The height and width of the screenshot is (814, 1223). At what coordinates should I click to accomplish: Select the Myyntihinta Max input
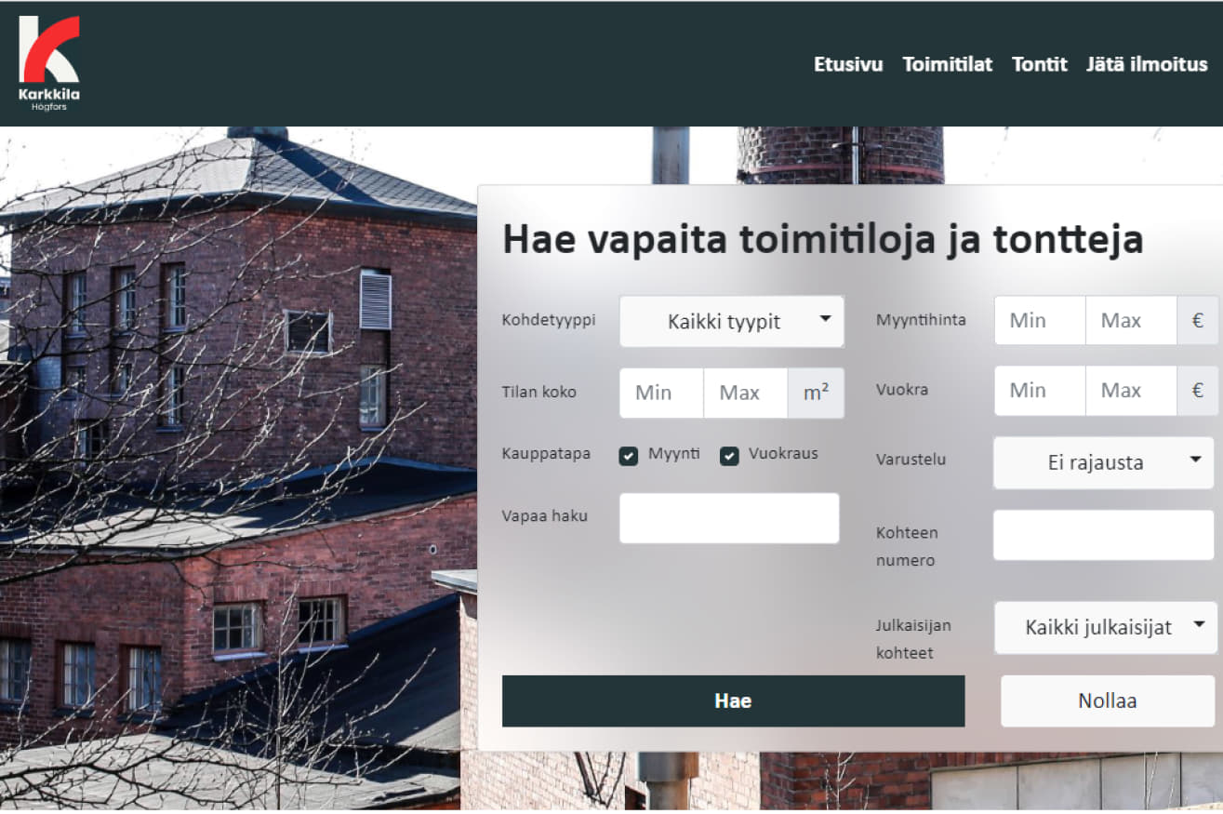(x=1130, y=320)
